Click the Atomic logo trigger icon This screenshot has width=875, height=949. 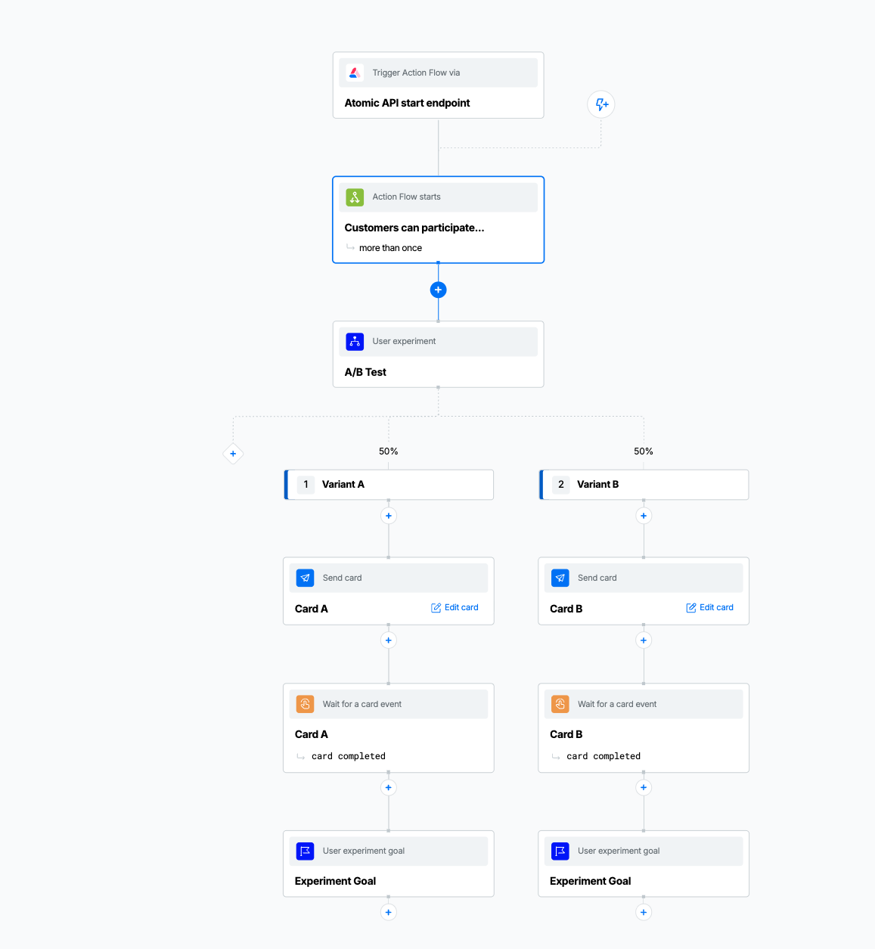355,72
